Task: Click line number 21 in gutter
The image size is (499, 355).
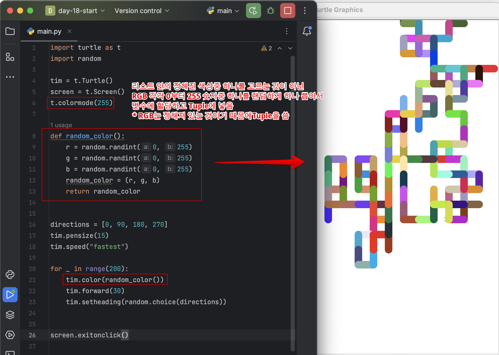Action: click(x=32, y=280)
